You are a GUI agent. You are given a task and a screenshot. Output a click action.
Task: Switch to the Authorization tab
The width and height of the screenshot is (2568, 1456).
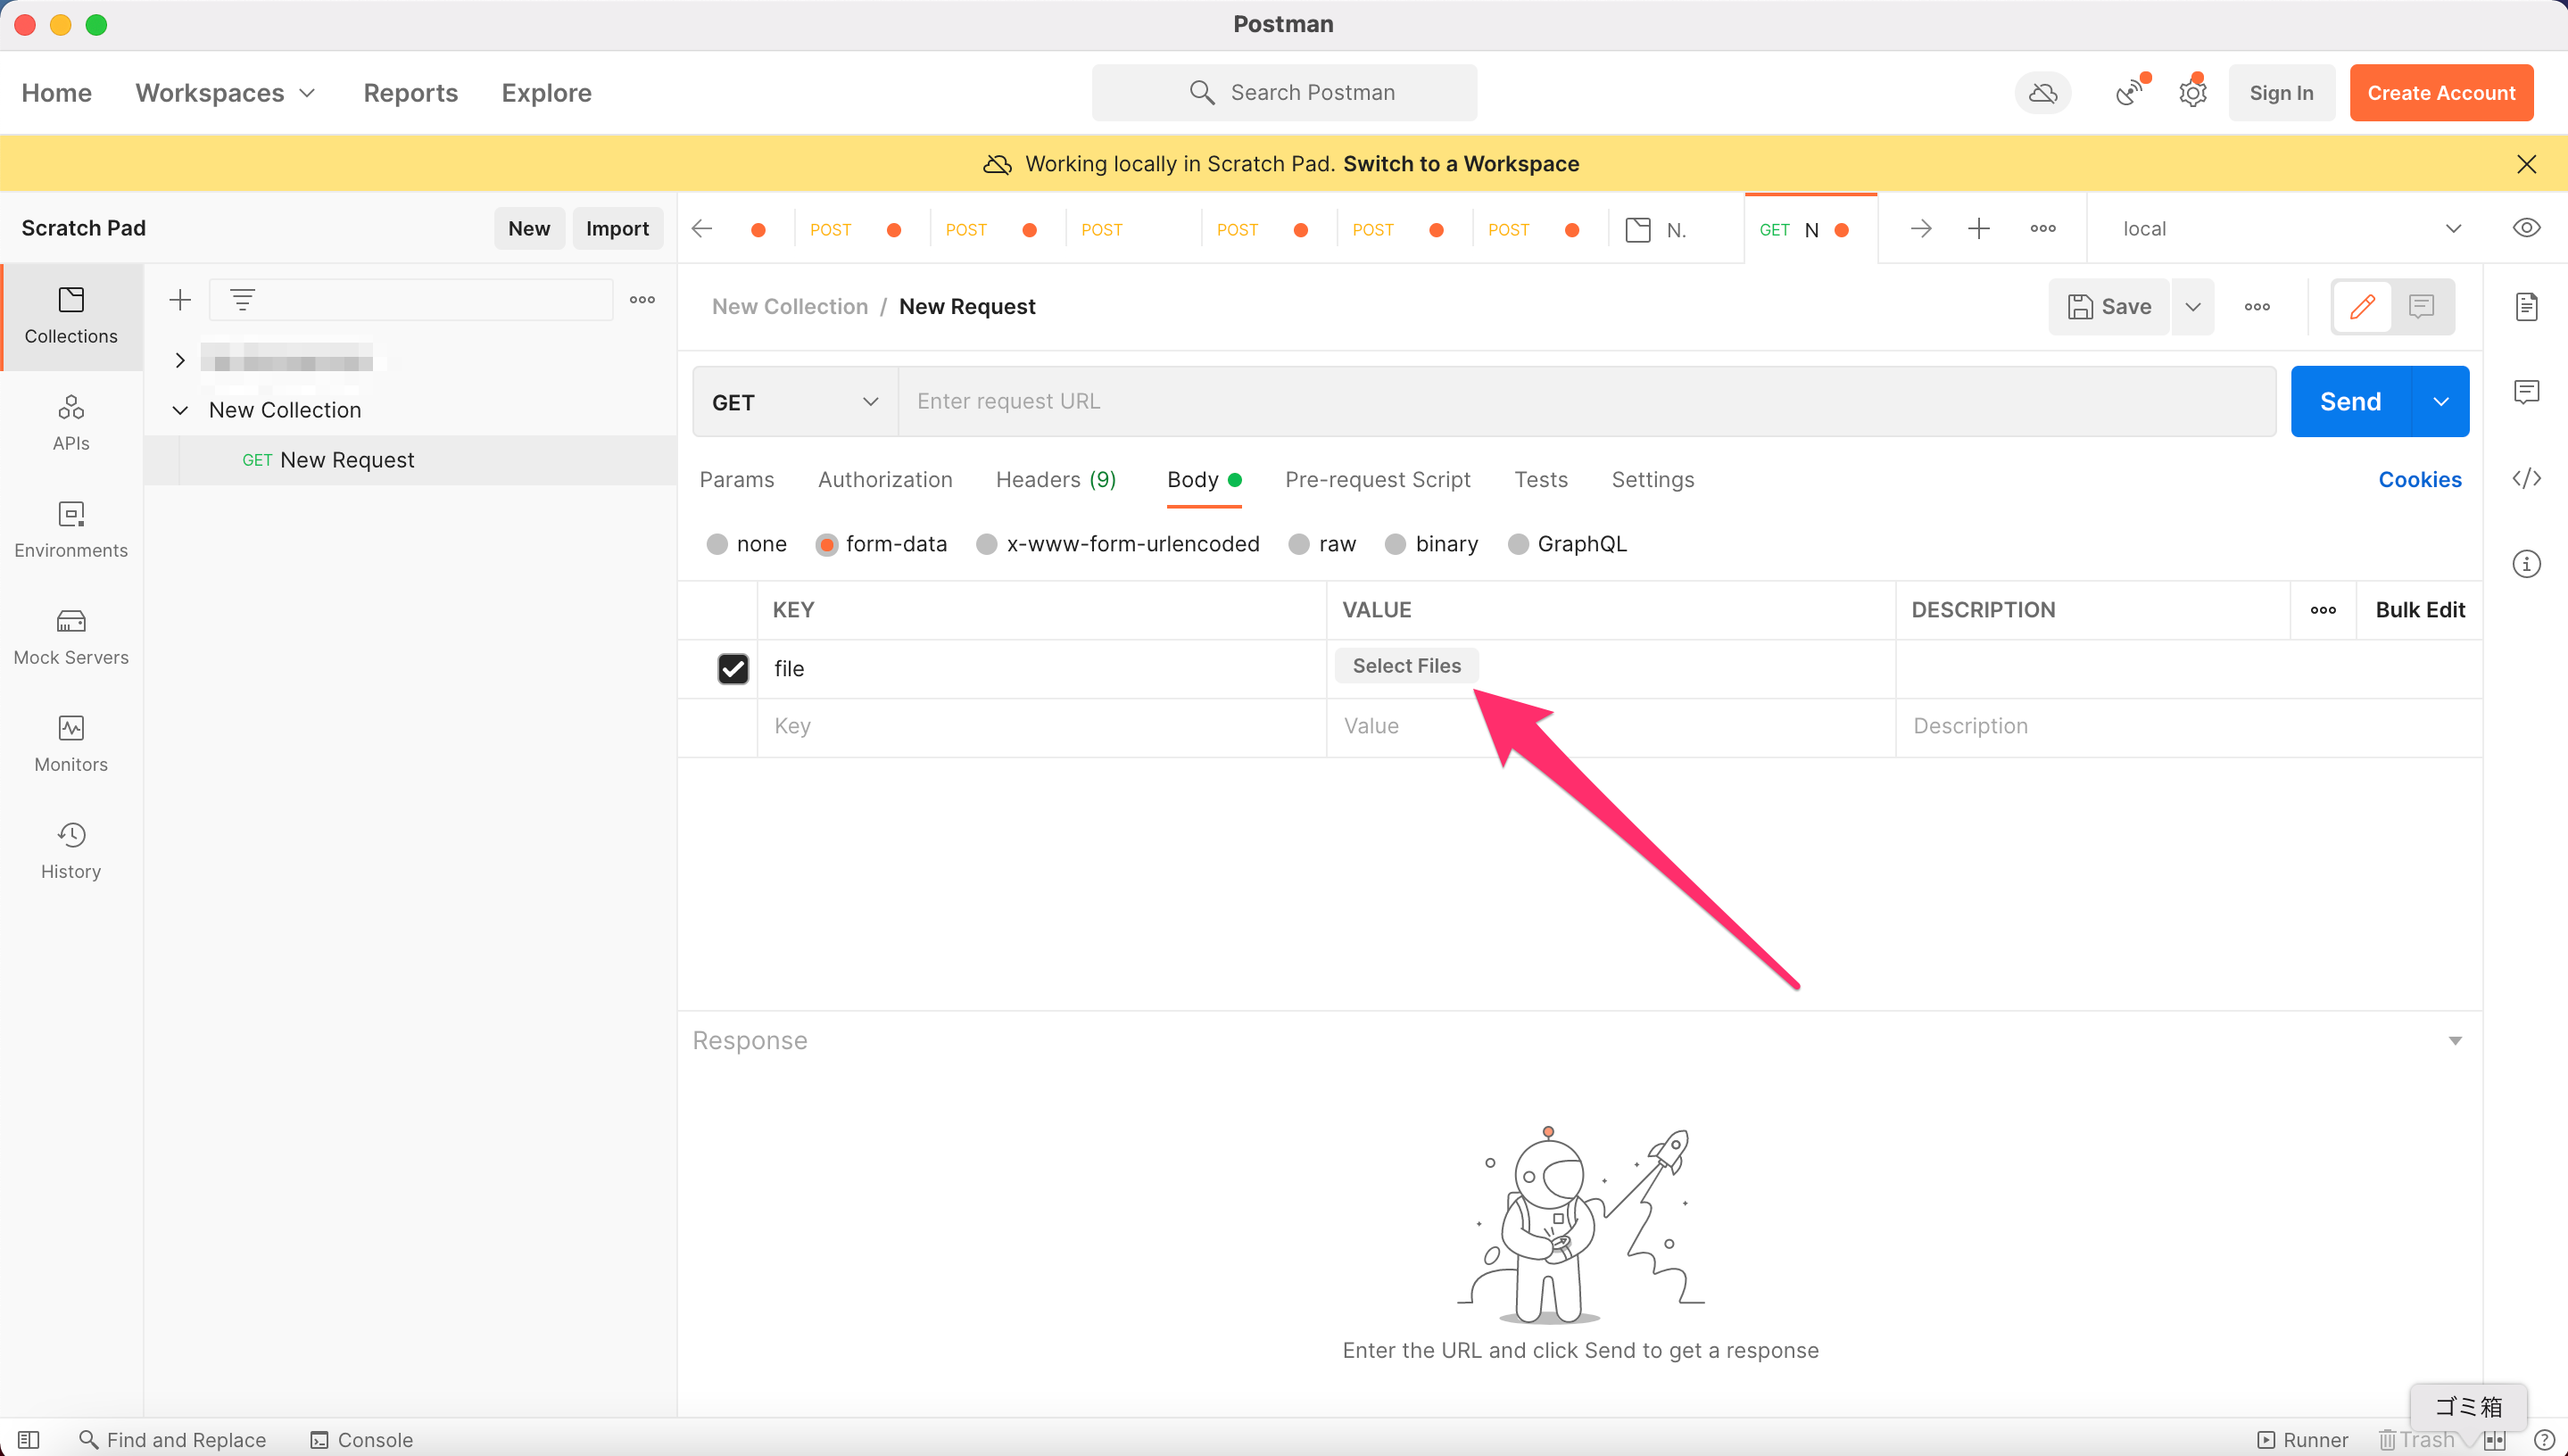point(885,479)
